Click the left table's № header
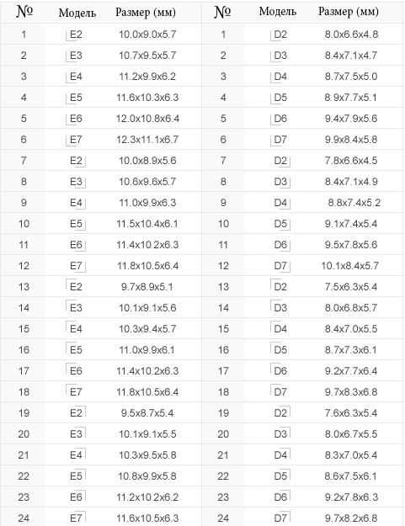This screenshot has height=526, width=405. point(24,12)
